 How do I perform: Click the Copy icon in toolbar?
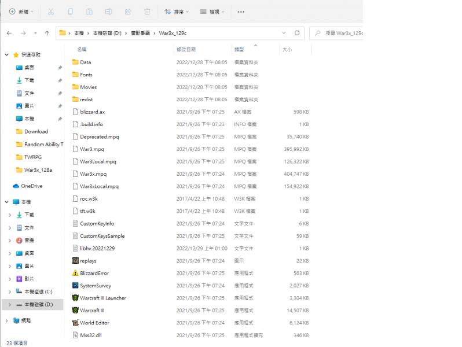click(70, 12)
